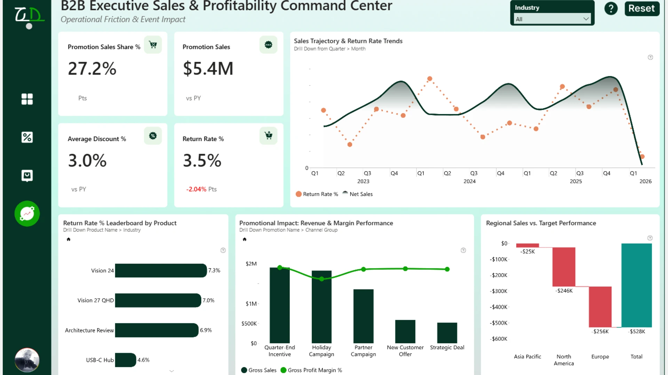Click the shopping cart icon on Promotion Sales Share
Viewport: 668px width, 375px height.
click(x=153, y=45)
